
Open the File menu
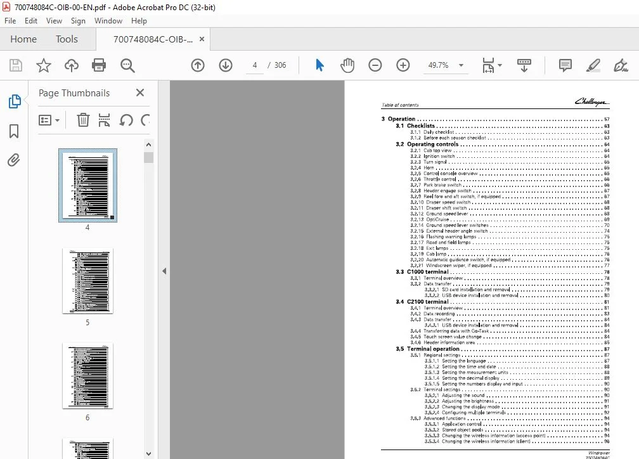[10, 21]
